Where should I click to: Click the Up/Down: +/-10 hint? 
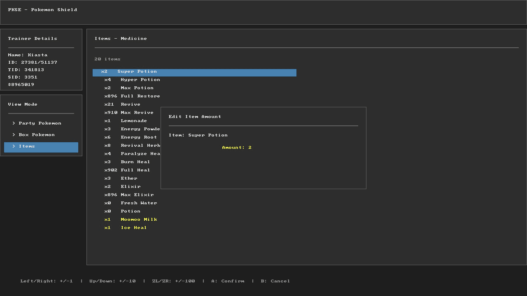(x=112, y=281)
